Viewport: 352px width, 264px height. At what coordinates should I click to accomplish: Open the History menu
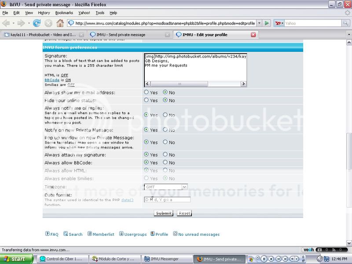pyautogui.click(x=44, y=13)
